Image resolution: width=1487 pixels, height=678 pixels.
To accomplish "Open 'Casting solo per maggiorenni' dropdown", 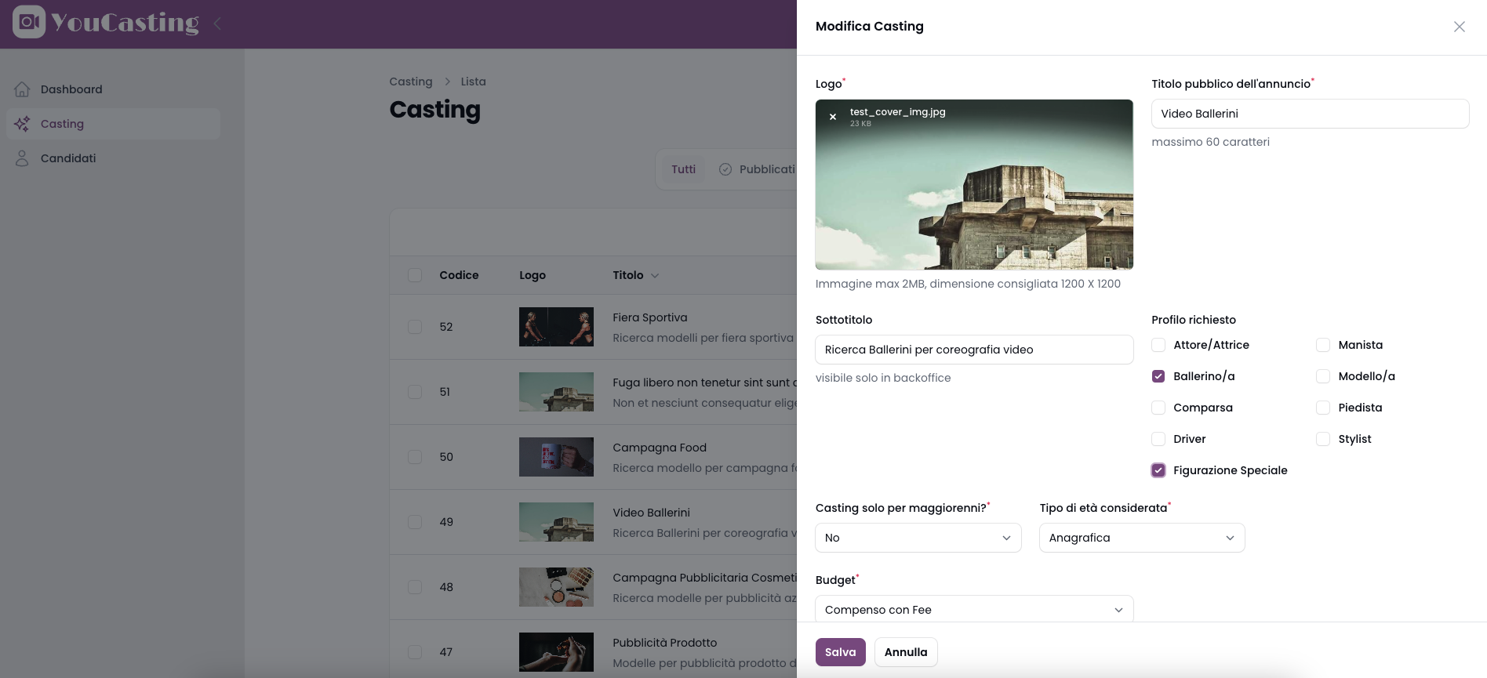I will (918, 538).
